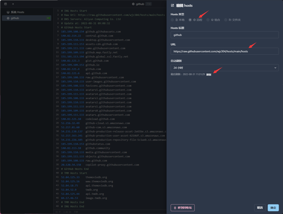
Task: Click the edit pencil icon next to 编辑 hosts
Action: click(x=173, y=6)
